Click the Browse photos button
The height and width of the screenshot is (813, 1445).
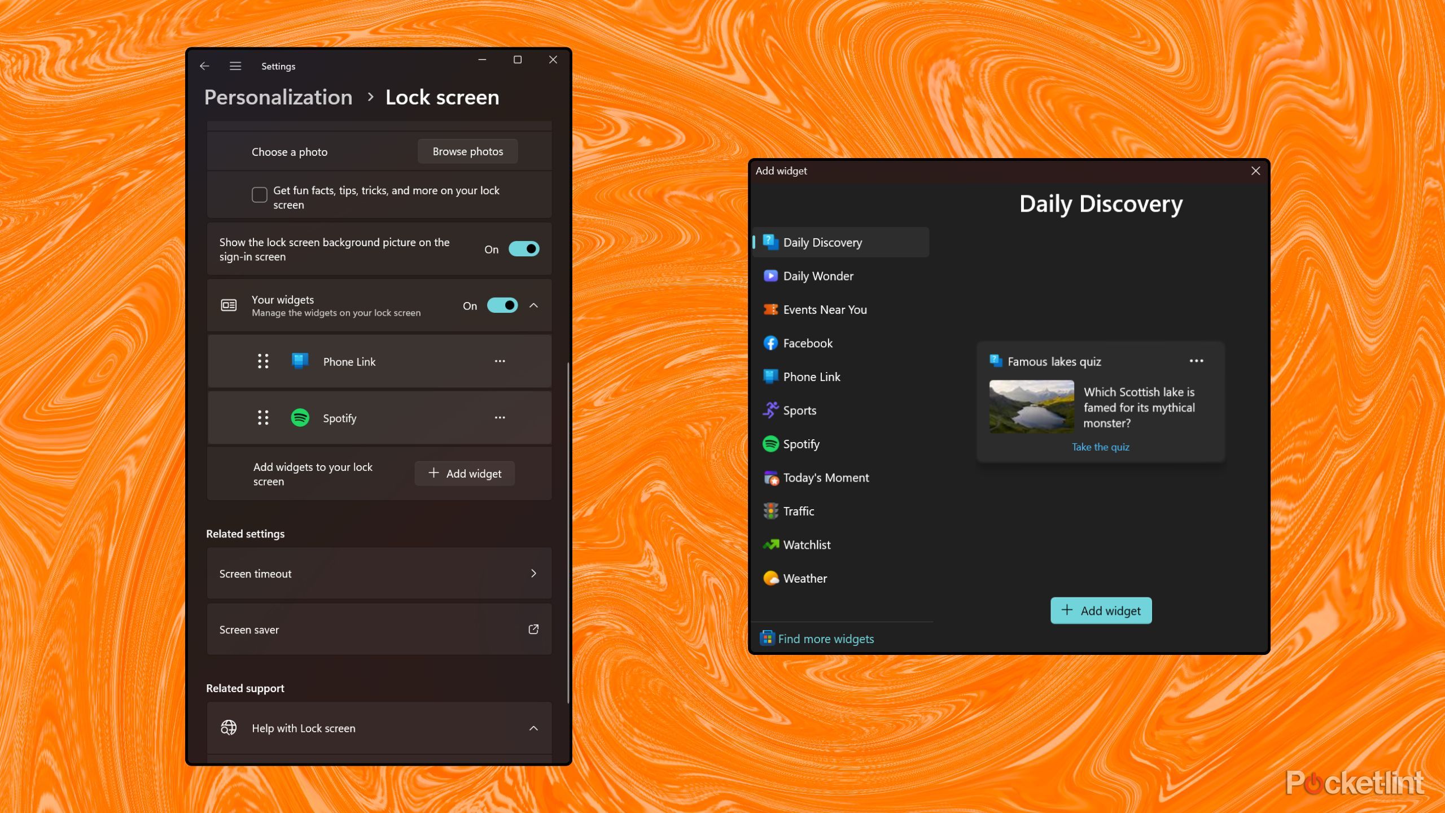pos(467,151)
